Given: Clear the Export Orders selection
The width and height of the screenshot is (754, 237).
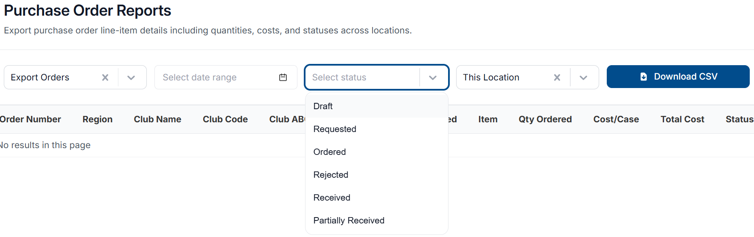Looking at the screenshot, I should point(105,77).
